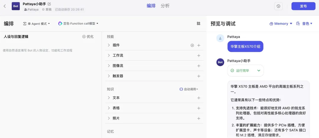
Task: Add a workflow using the 工作流 plus icon
Action: [x=199, y=56]
